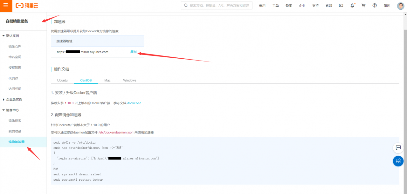Select 简体 language menu
This screenshot has width=407, height=194.
pos(387,5)
